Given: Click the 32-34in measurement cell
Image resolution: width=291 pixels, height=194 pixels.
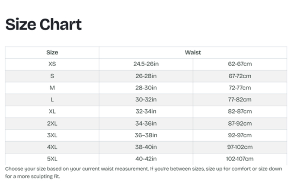Looking at the screenshot, I should (146, 111).
